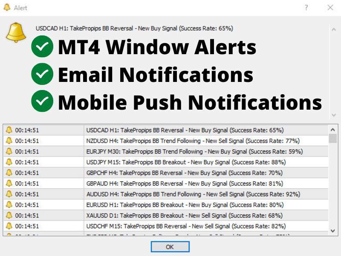This screenshot has width=341, height=256.
Task: Click the title bar Alert bell icon
Action: pos(7,8)
